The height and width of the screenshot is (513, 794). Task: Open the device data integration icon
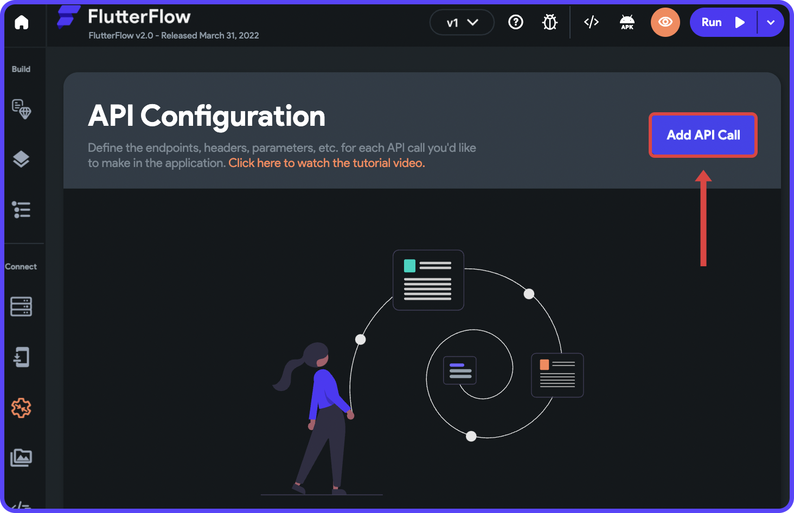click(x=21, y=356)
